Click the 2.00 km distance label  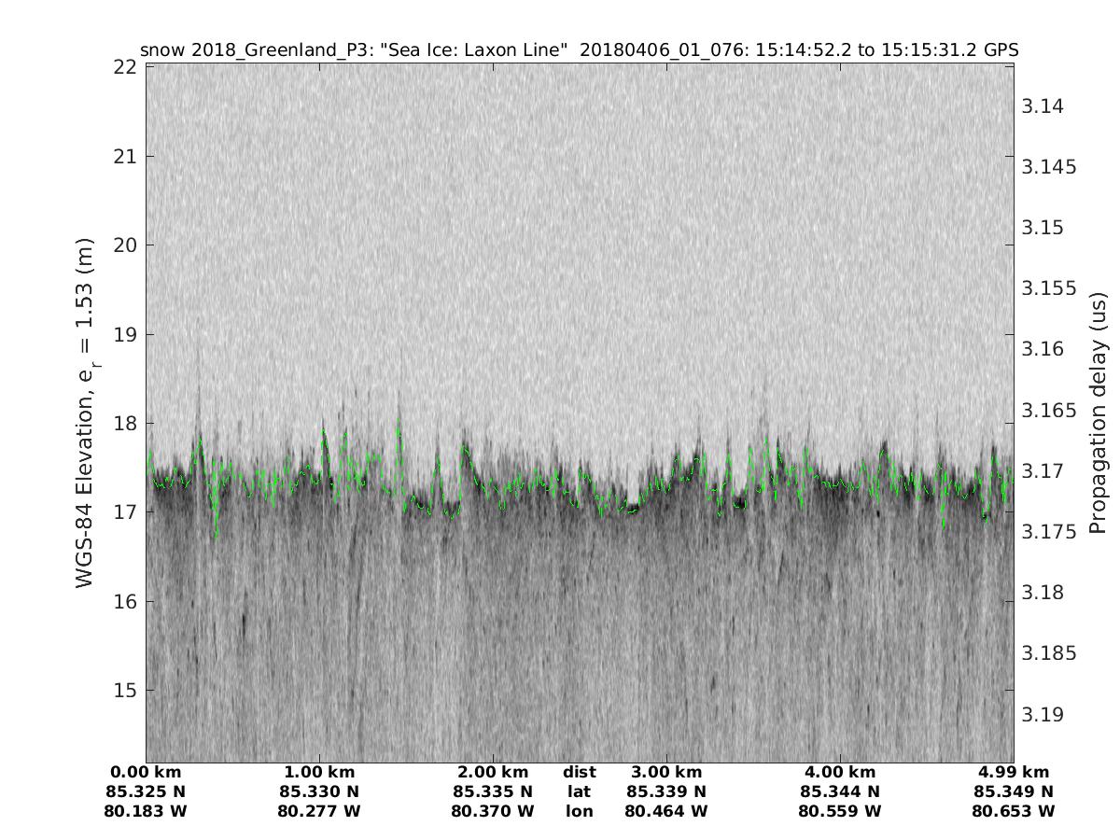point(493,772)
